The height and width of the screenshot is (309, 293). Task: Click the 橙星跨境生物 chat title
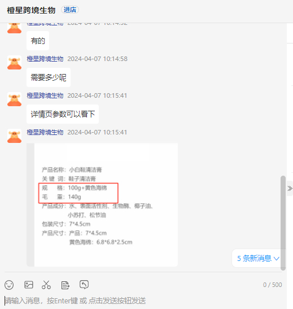click(x=31, y=10)
